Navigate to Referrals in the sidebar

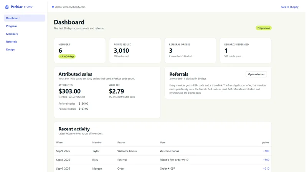pos(12,42)
